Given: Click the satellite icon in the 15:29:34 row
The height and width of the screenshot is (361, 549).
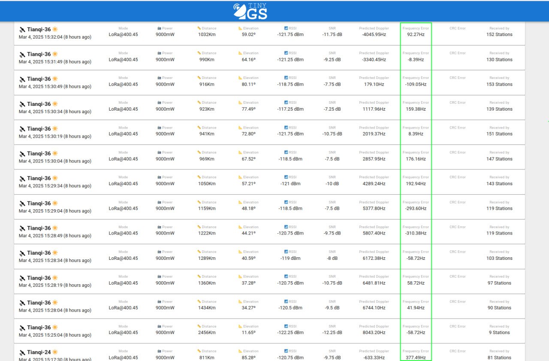Looking at the screenshot, I should pos(22,178).
